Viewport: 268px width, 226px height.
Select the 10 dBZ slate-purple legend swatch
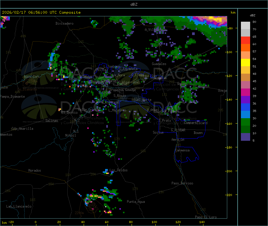coord(245,137)
